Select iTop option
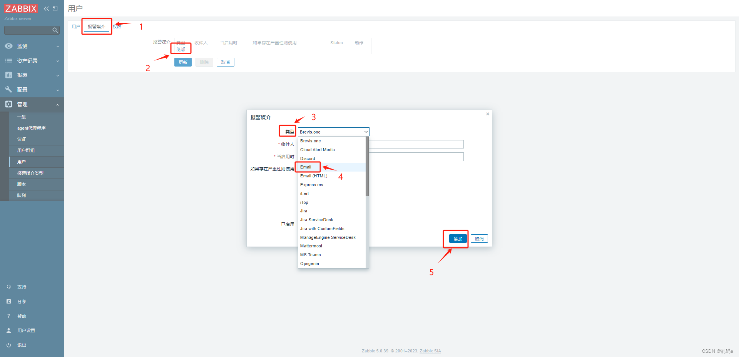This screenshot has height=357, width=739. [332, 202]
